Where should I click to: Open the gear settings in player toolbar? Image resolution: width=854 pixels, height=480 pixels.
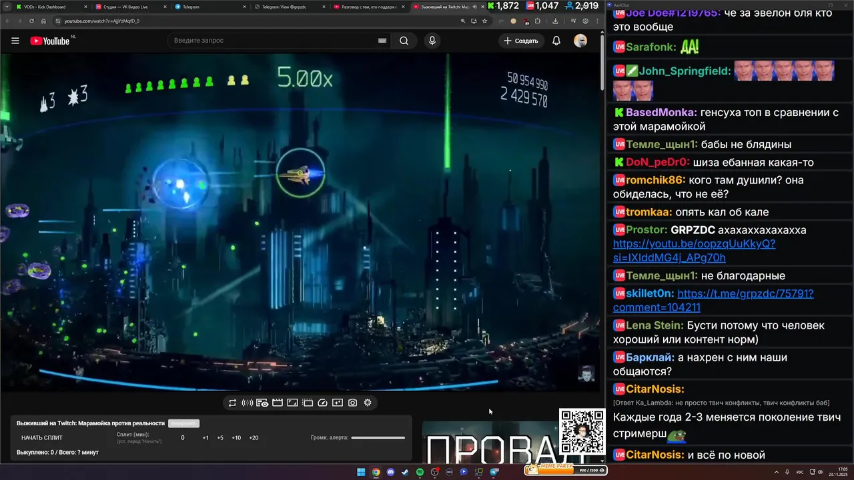click(x=368, y=403)
